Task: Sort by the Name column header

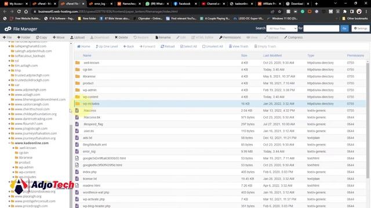Action: [x=87, y=55]
